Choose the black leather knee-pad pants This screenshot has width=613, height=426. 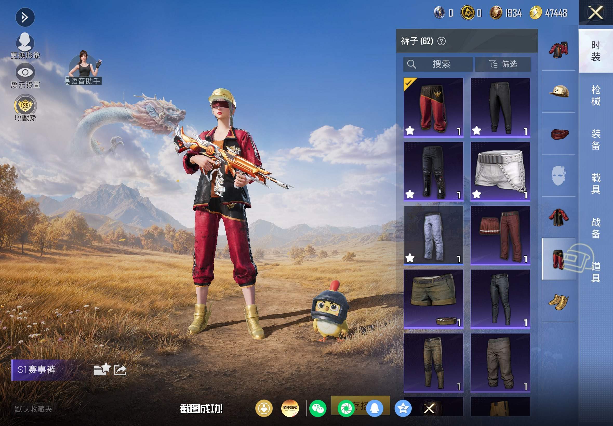coord(434,171)
